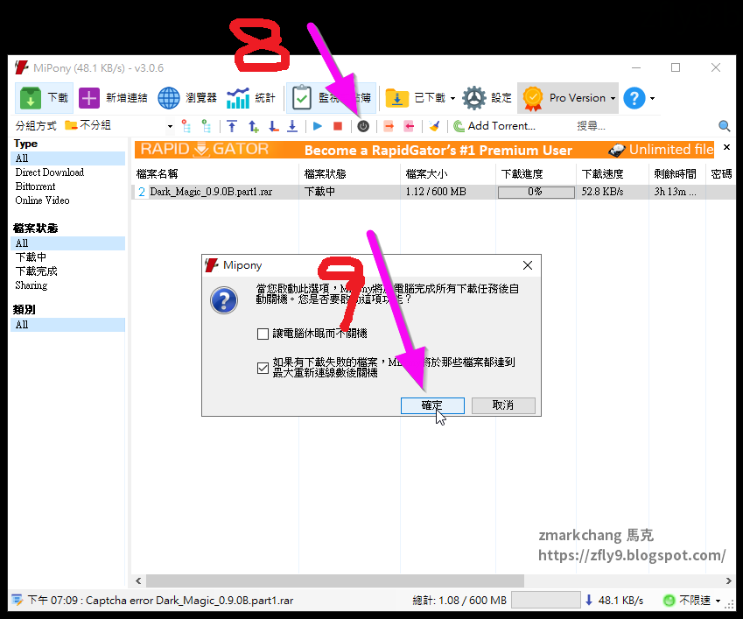This screenshot has height=619, width=743.
Task: Click the pink left-arrow icon
Action: pyautogui.click(x=409, y=126)
